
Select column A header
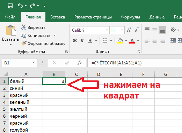(26, 74)
